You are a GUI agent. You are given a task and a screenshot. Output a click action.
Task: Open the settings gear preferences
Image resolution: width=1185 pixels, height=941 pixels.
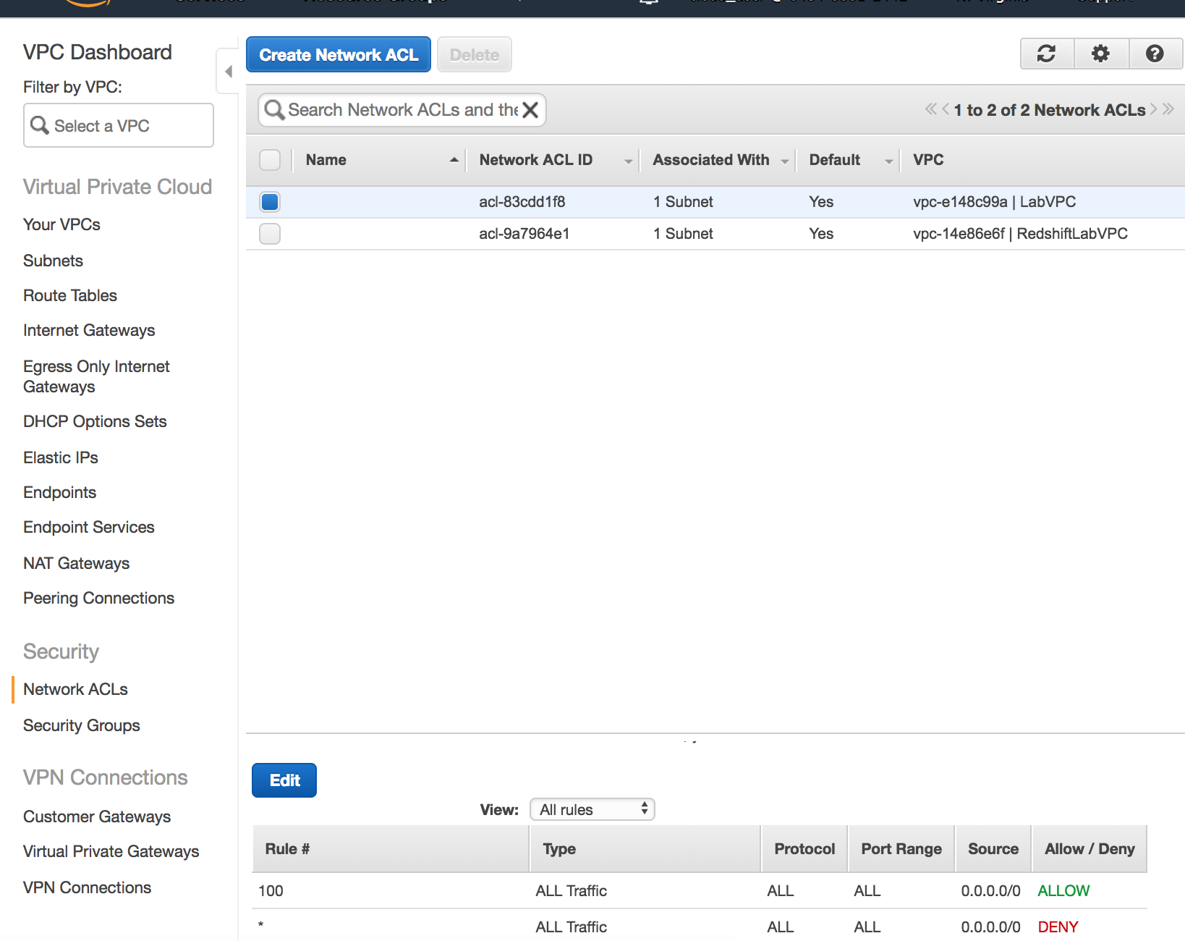point(1101,54)
